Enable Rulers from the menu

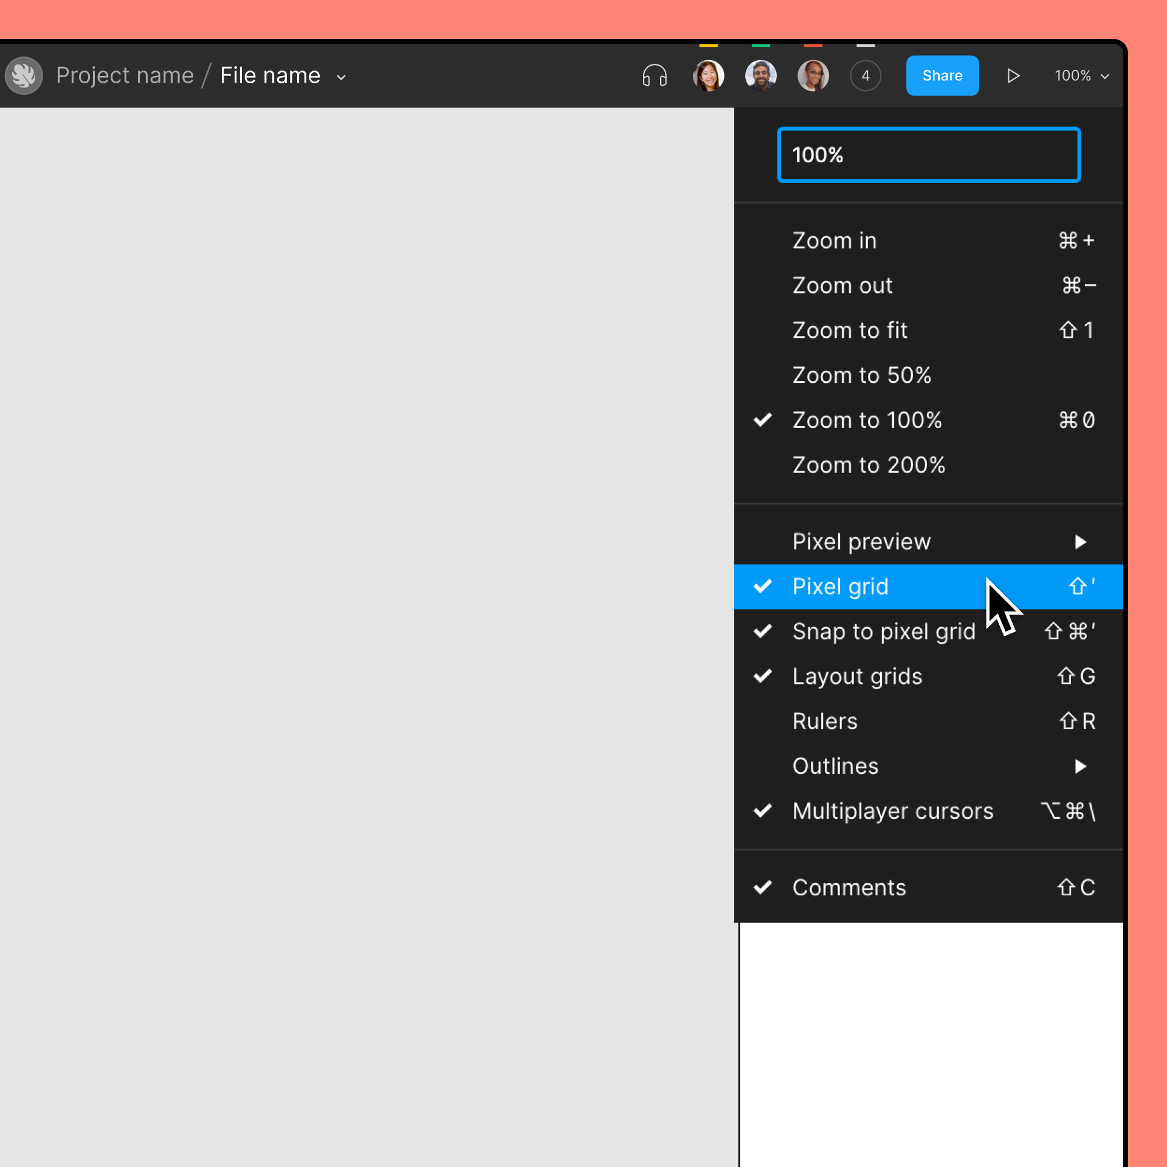tap(824, 721)
